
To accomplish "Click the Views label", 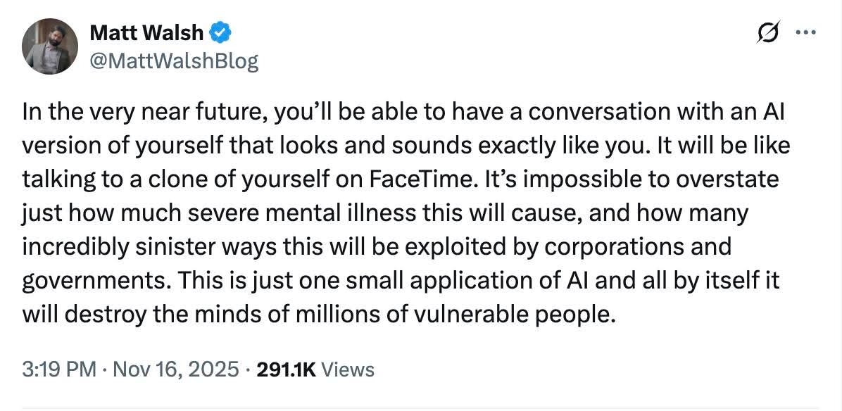I will coord(350,369).
